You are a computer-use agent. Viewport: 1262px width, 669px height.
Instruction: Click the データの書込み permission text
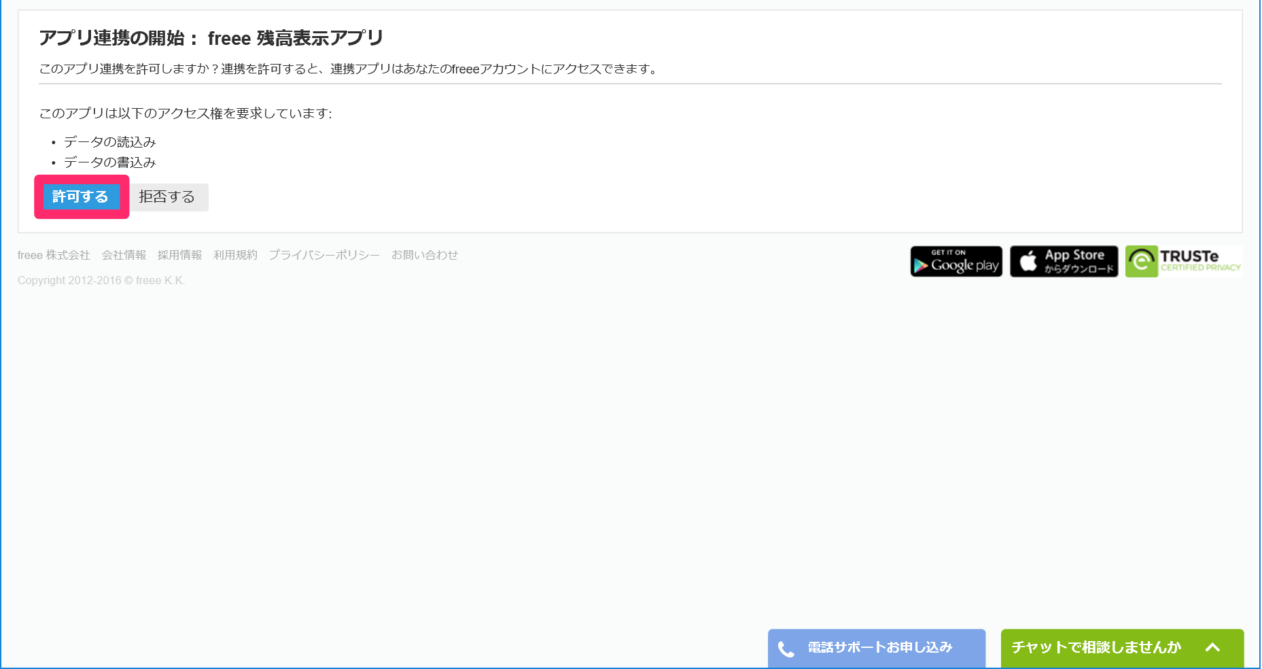click(110, 162)
